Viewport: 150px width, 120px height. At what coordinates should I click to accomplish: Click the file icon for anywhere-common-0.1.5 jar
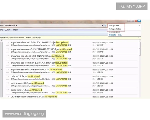tap(8, 50)
